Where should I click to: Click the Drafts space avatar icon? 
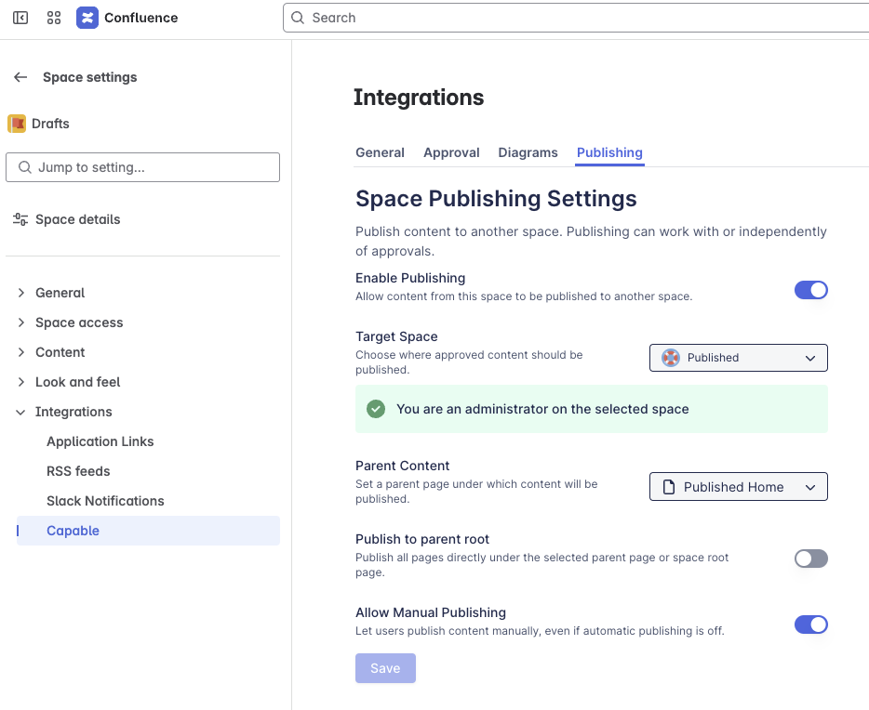[x=16, y=123]
